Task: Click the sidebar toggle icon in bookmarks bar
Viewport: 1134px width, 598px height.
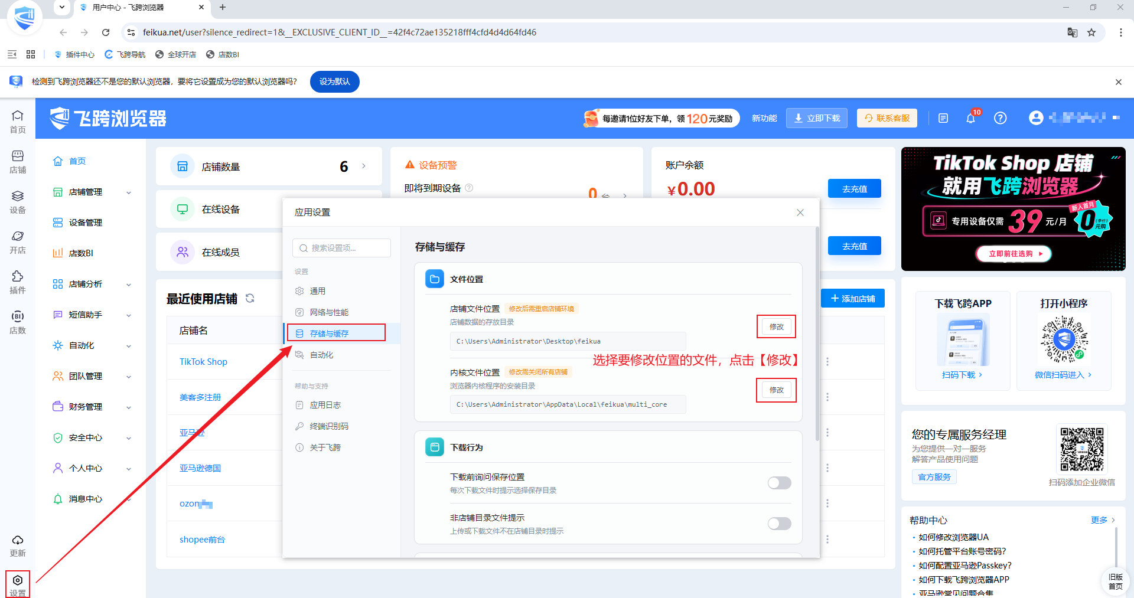Action: coord(12,54)
